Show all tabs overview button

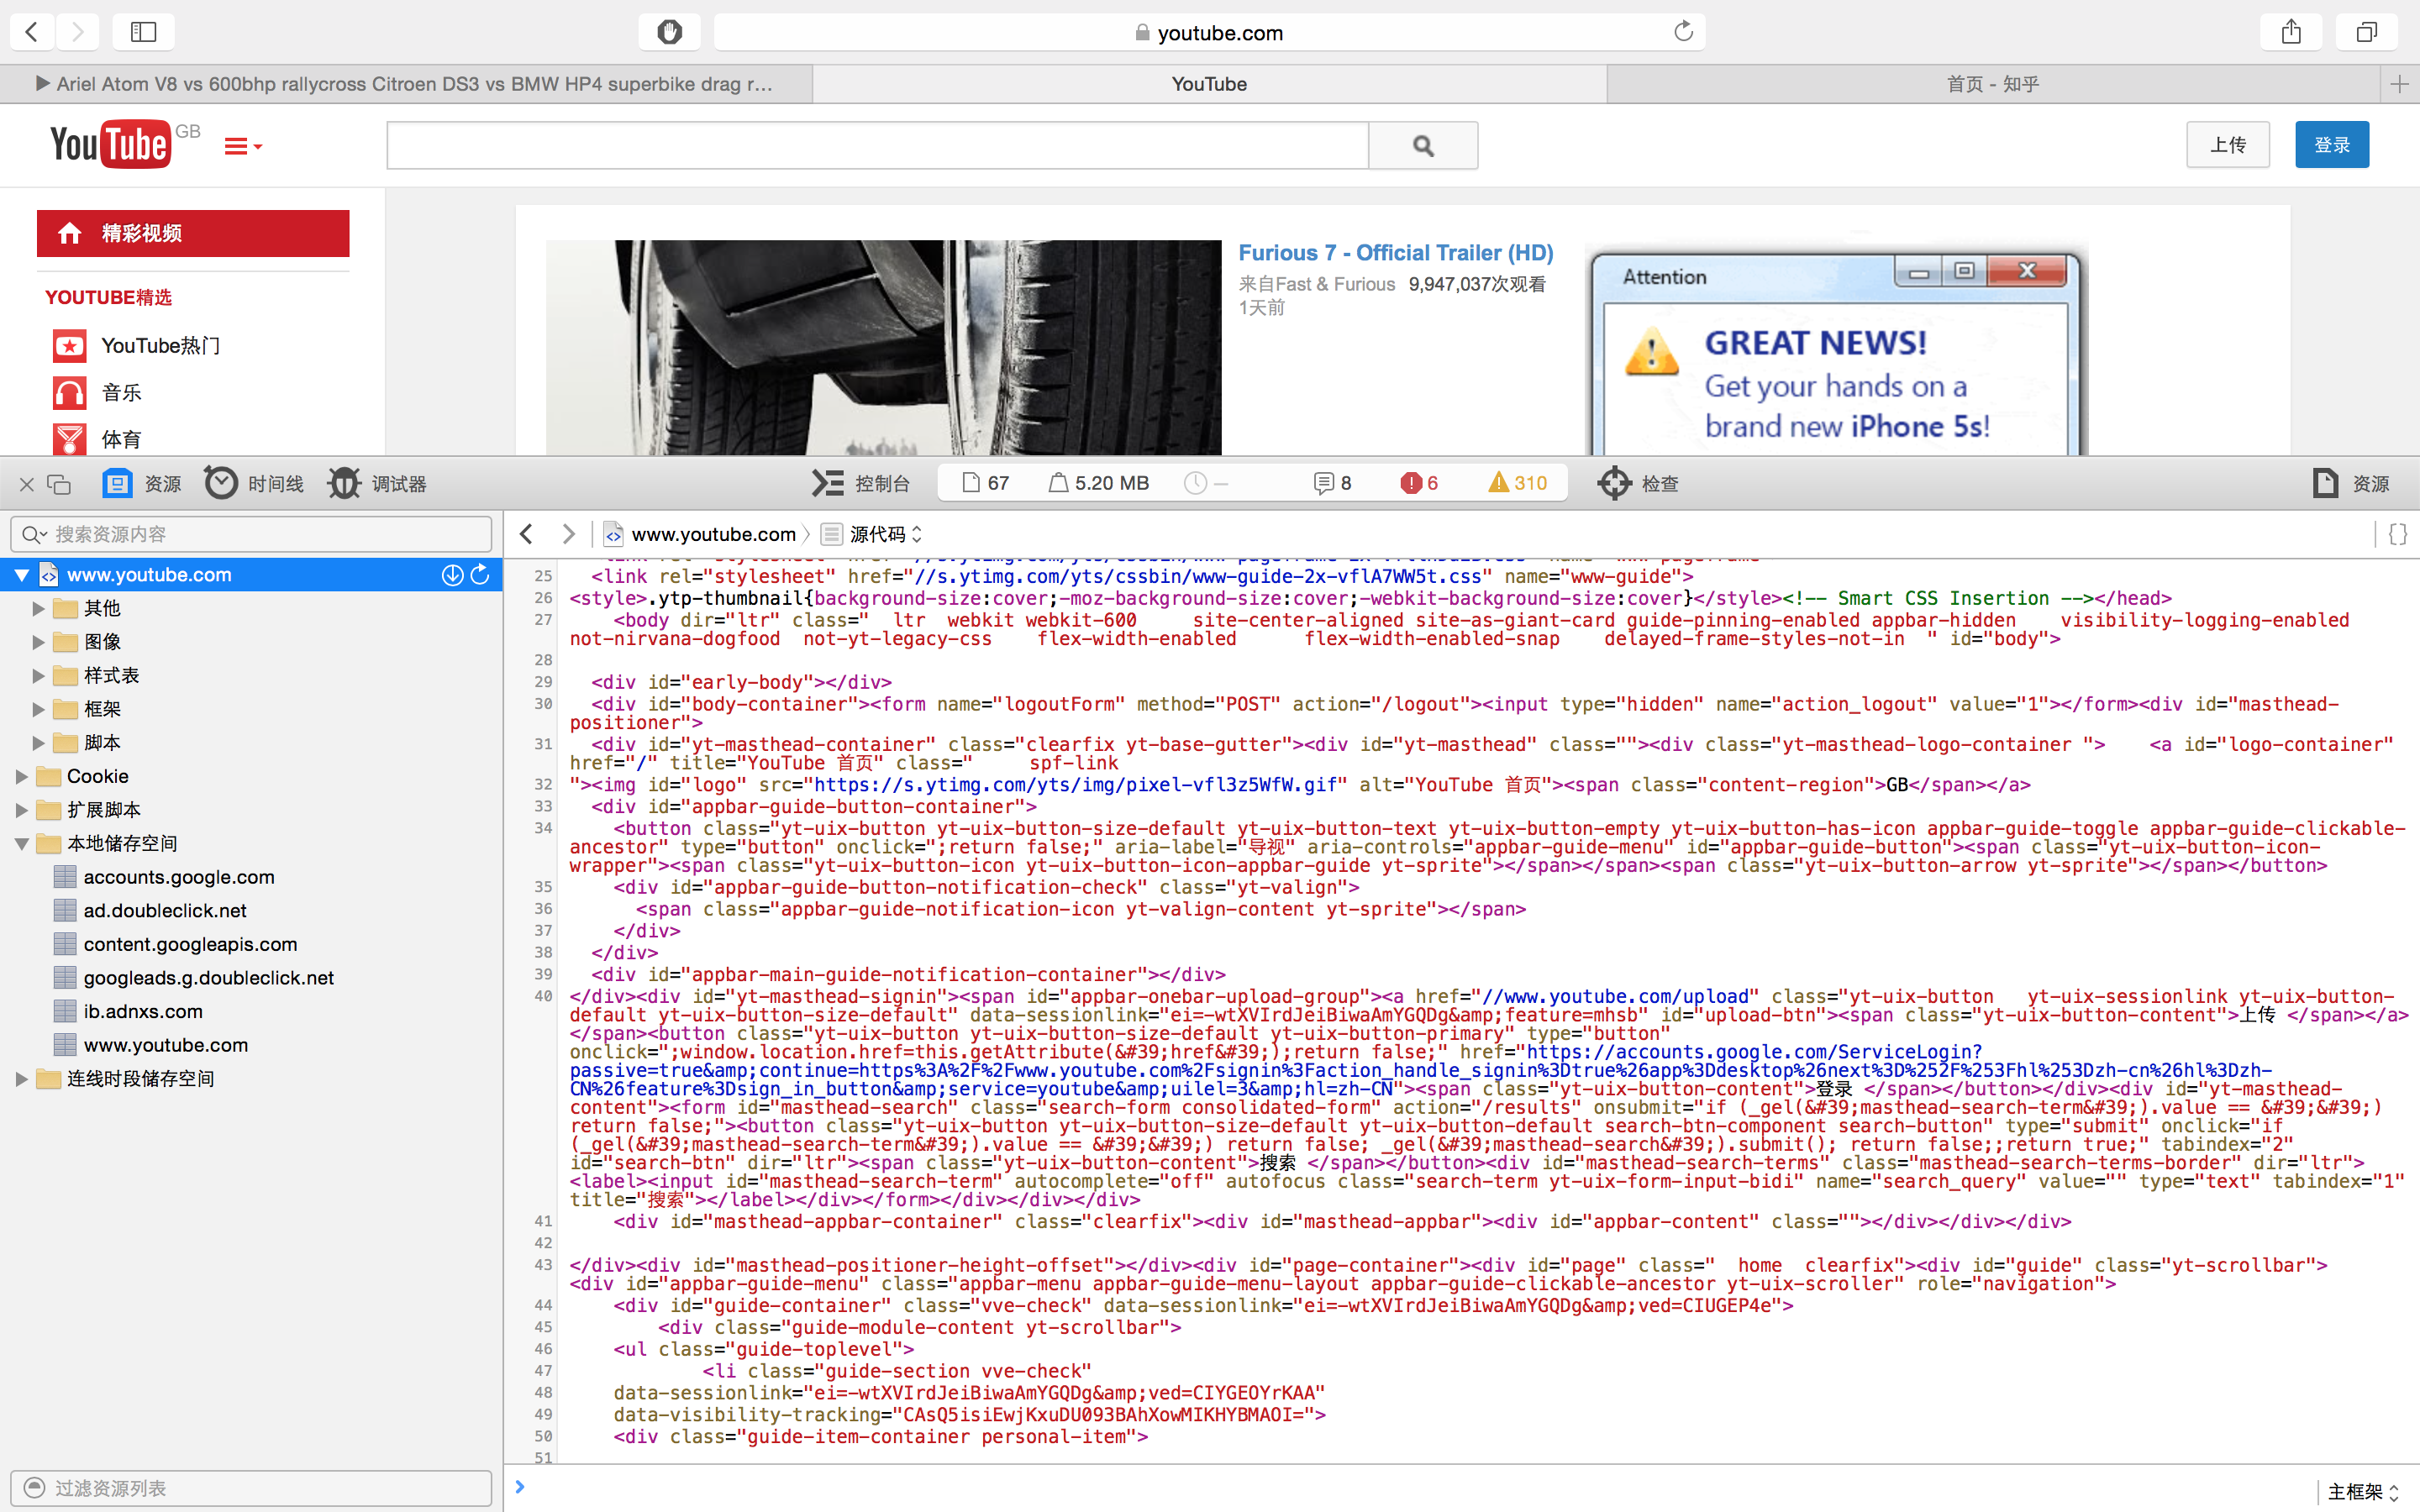[x=2366, y=32]
